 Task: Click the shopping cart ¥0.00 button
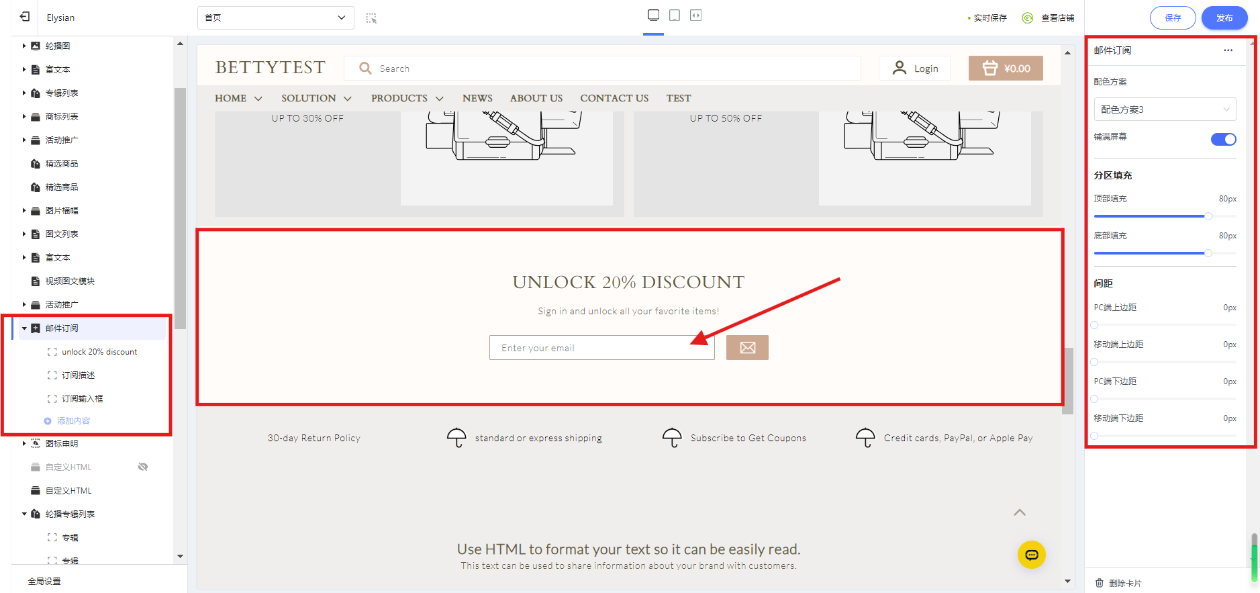[x=1006, y=69]
